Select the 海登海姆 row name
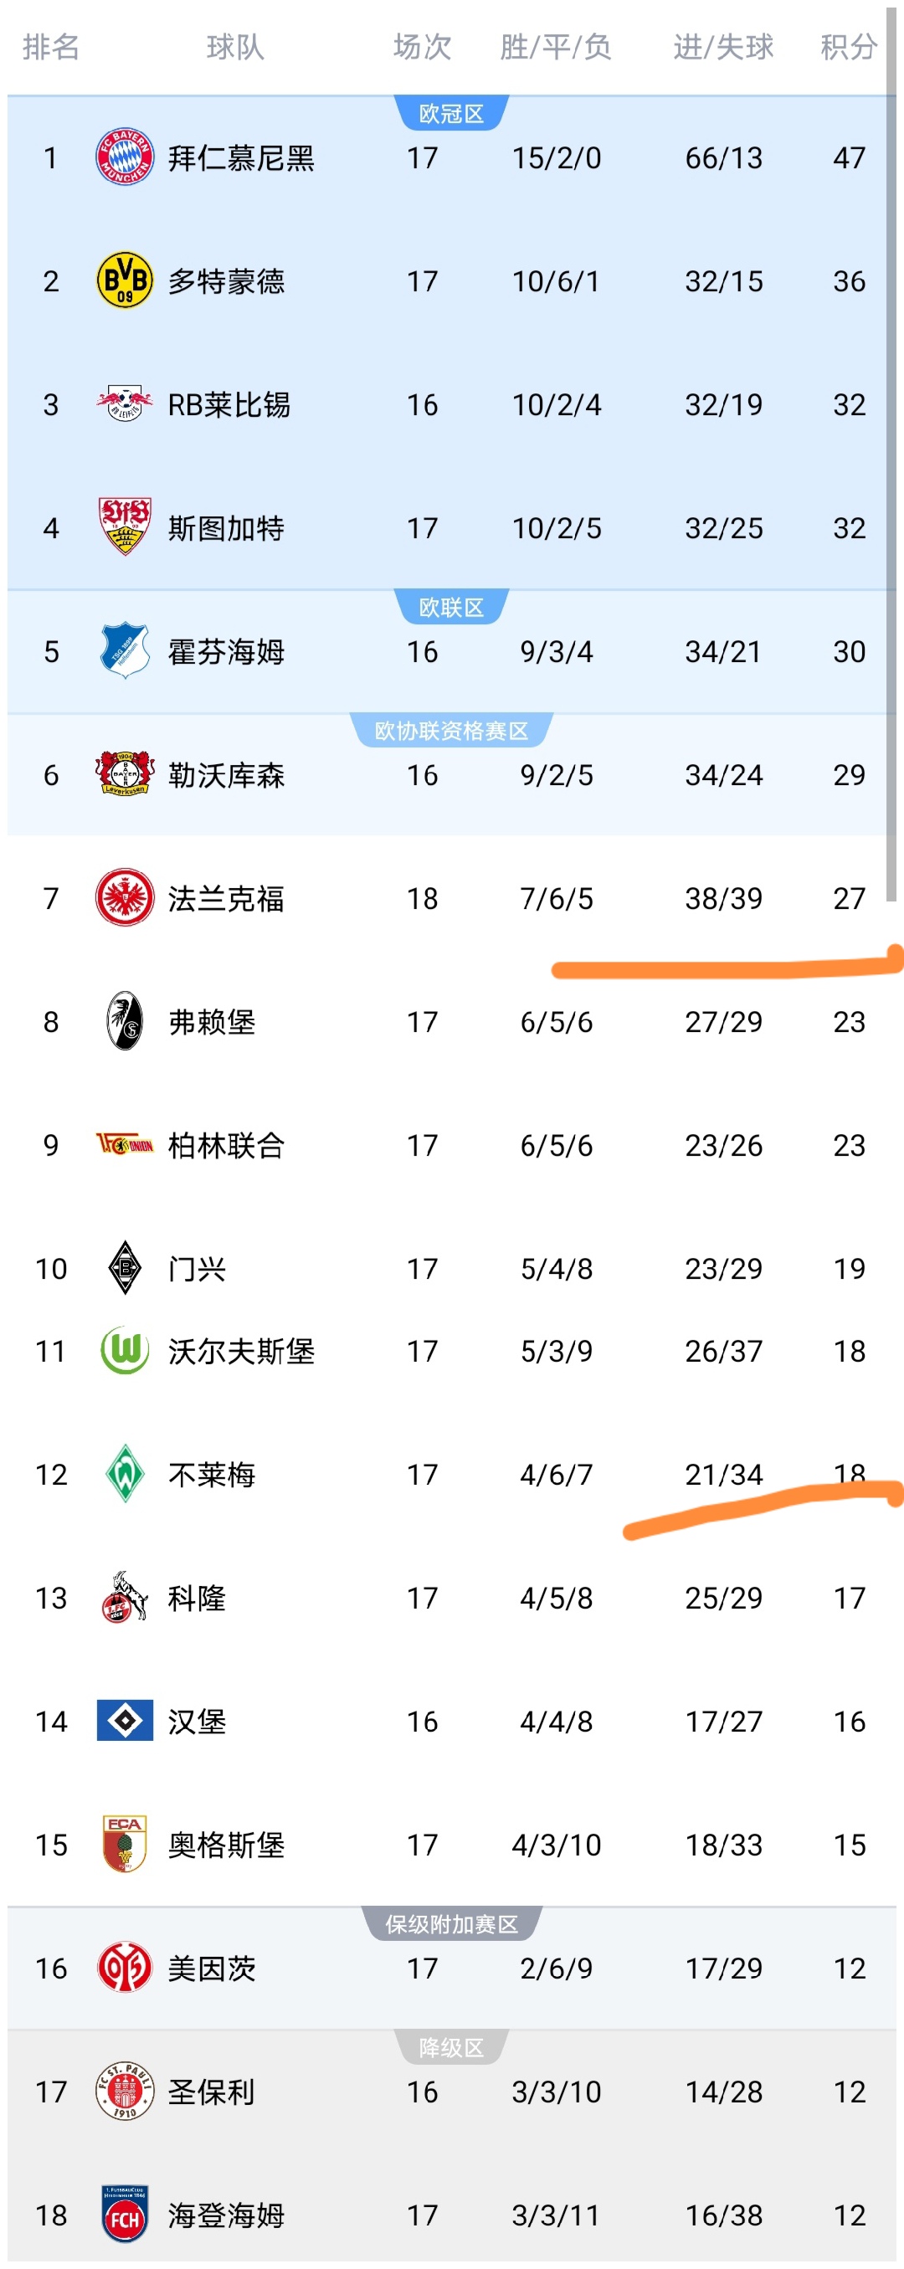Screen dimensions: 904x2269 [x=227, y=2215]
